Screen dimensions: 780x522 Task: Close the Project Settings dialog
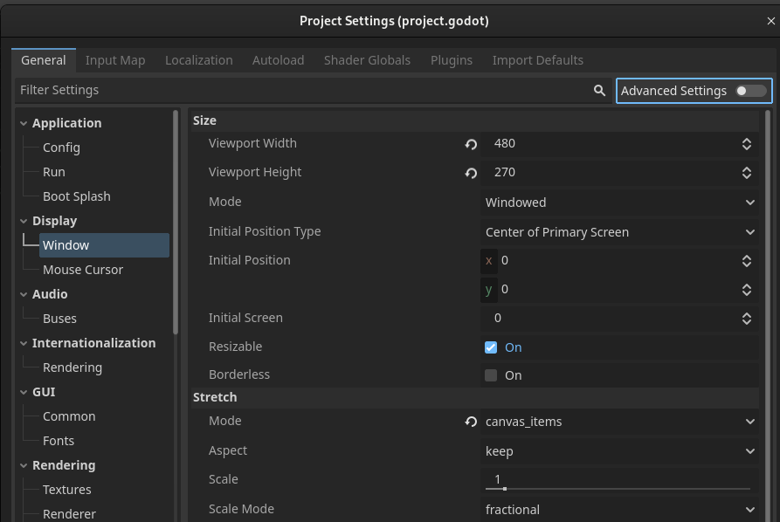pos(770,21)
